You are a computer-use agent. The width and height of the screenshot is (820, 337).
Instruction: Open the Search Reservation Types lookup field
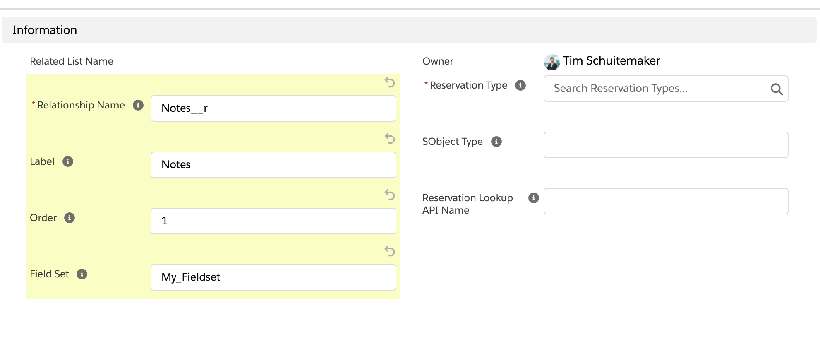click(658, 89)
